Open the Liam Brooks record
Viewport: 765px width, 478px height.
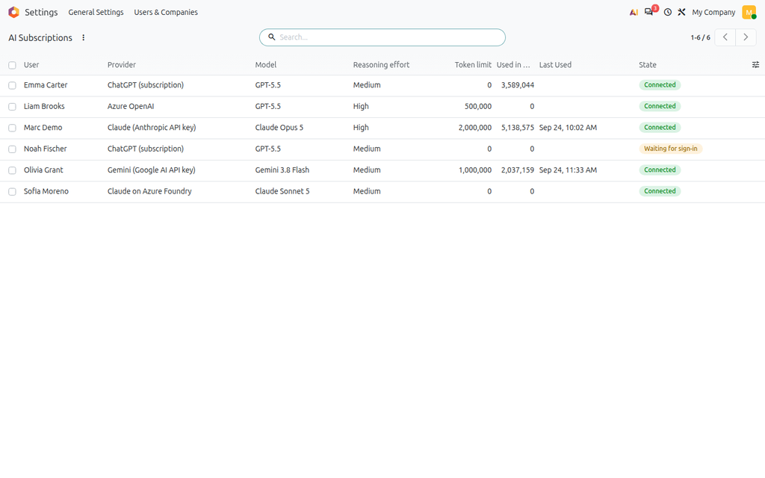[44, 106]
